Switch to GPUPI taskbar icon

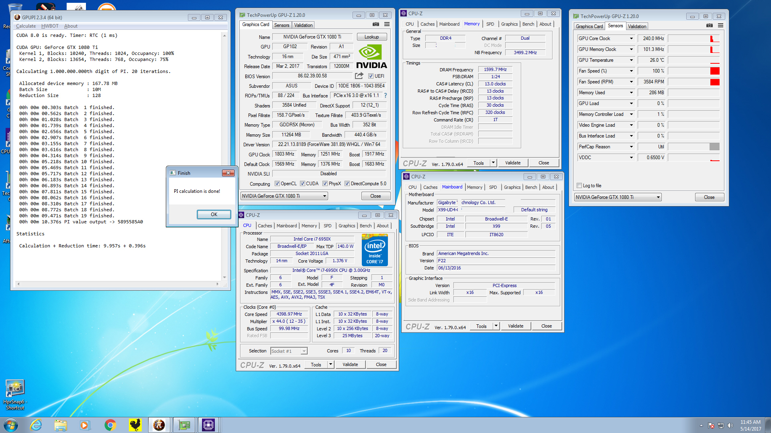[x=159, y=425]
